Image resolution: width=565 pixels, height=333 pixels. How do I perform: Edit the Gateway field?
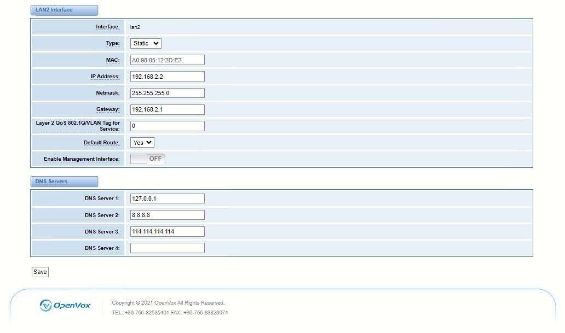point(167,109)
